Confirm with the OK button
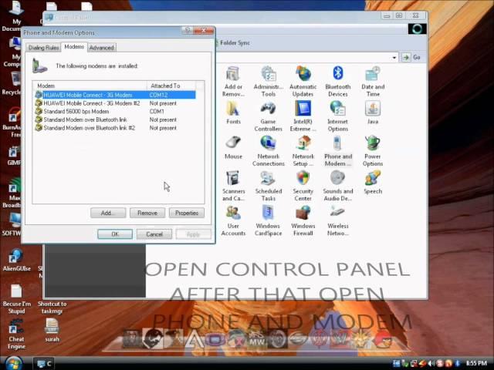 [x=115, y=234]
